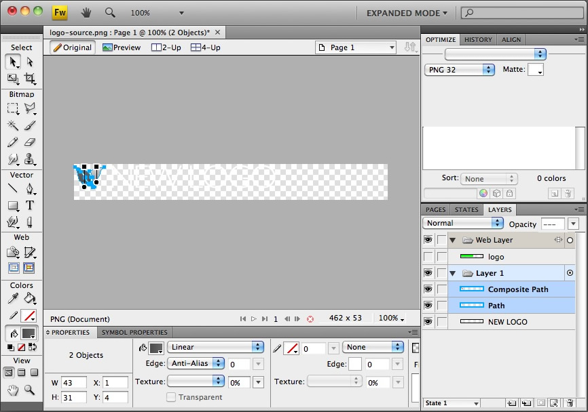This screenshot has height=412, width=588.
Task: Select the Line tool
Action: click(x=13, y=188)
